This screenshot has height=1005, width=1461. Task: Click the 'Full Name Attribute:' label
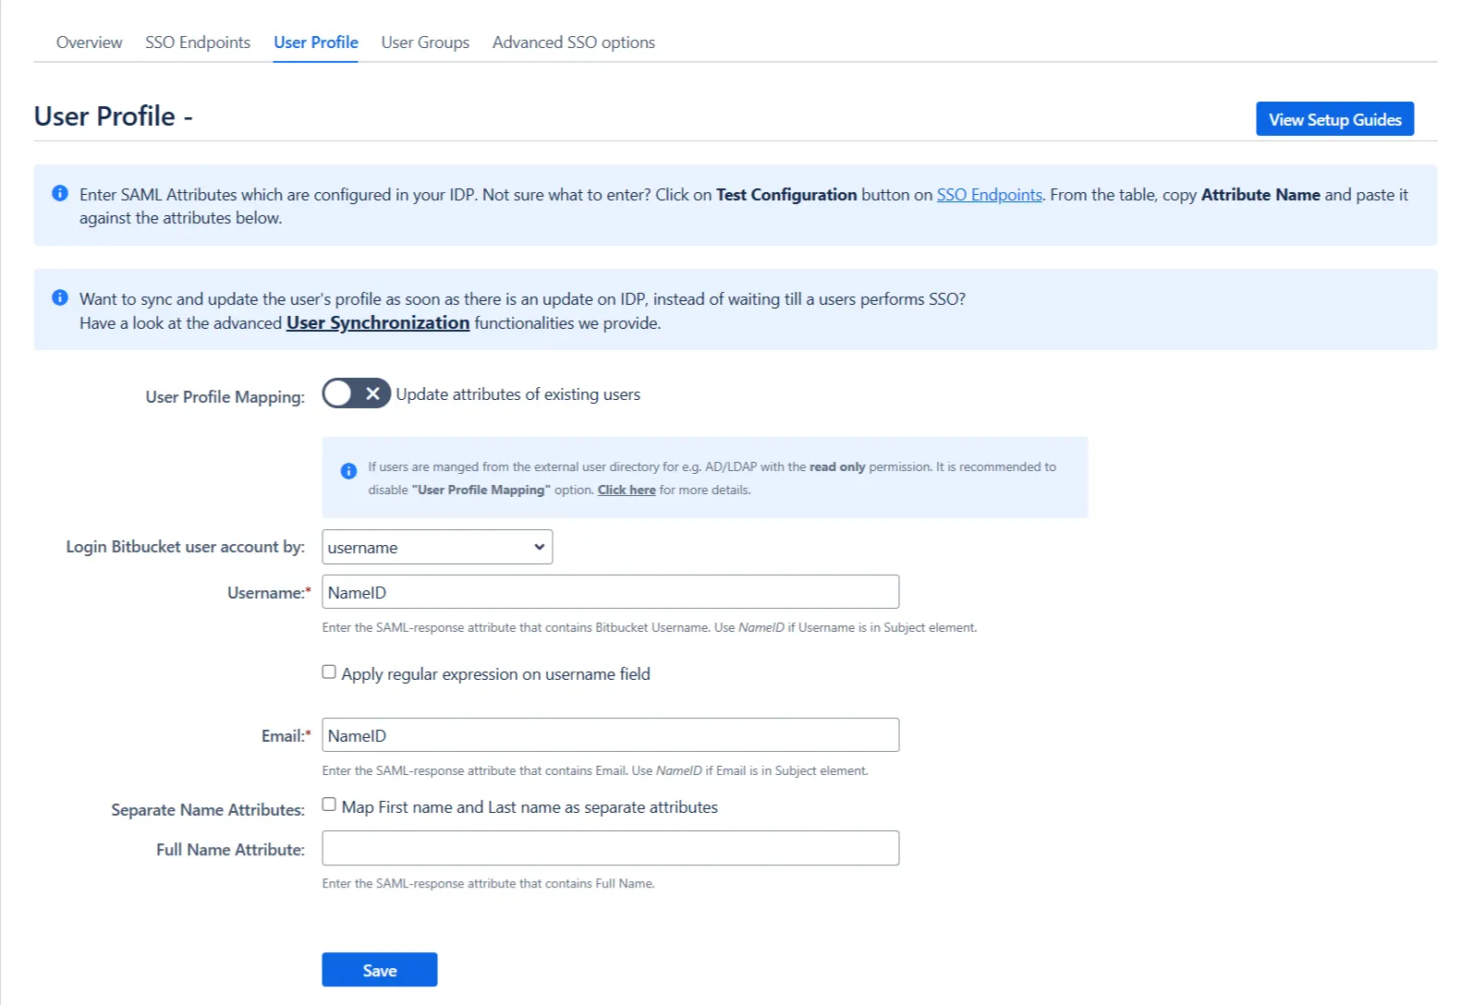[230, 849]
